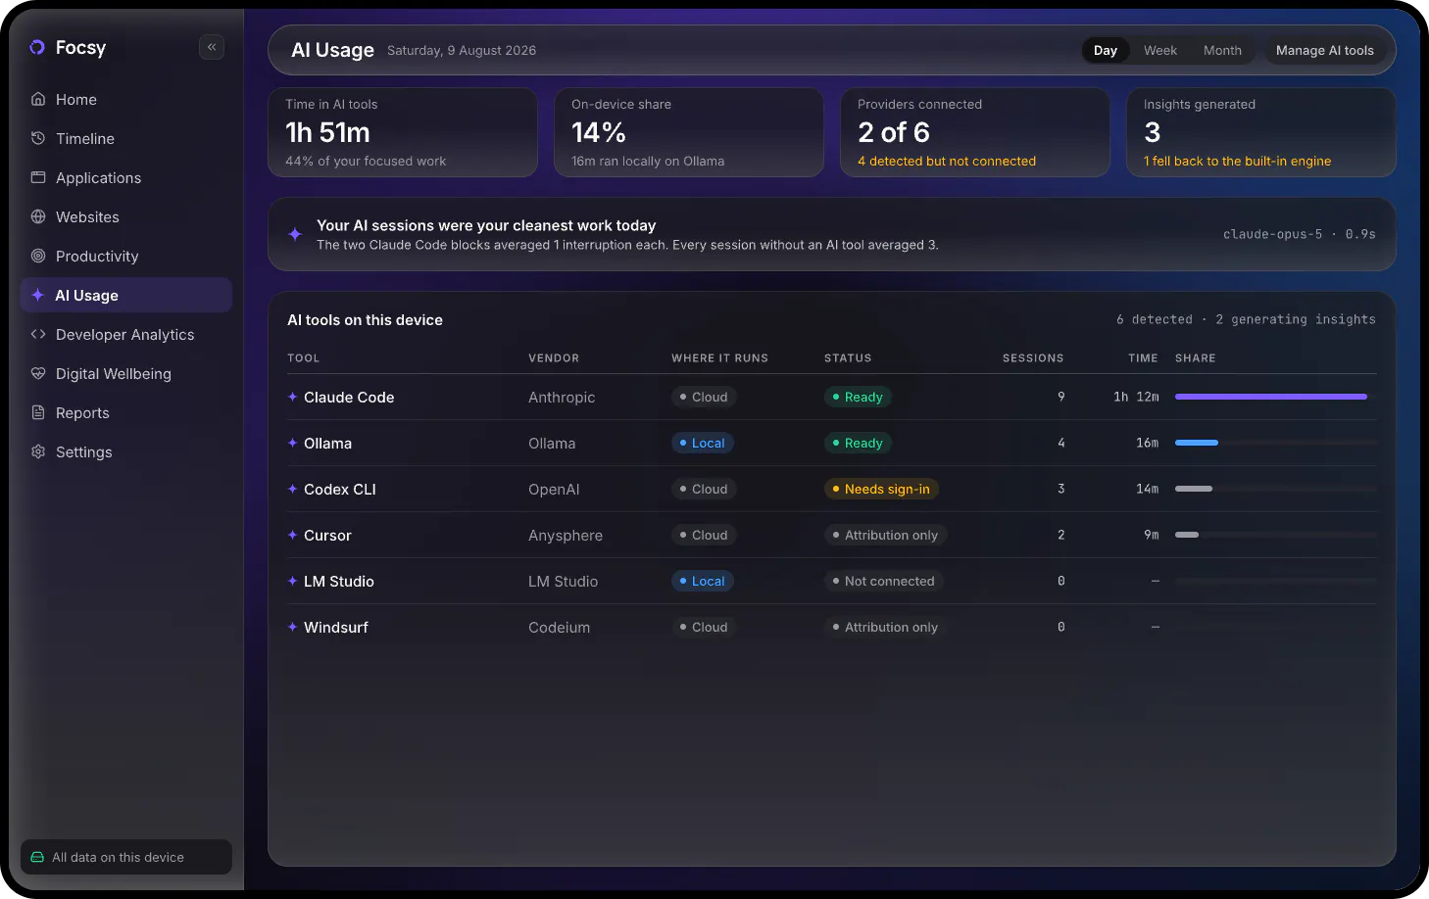Click the Settings gear icon
Screen dimensions: 1429x899
click(38, 451)
